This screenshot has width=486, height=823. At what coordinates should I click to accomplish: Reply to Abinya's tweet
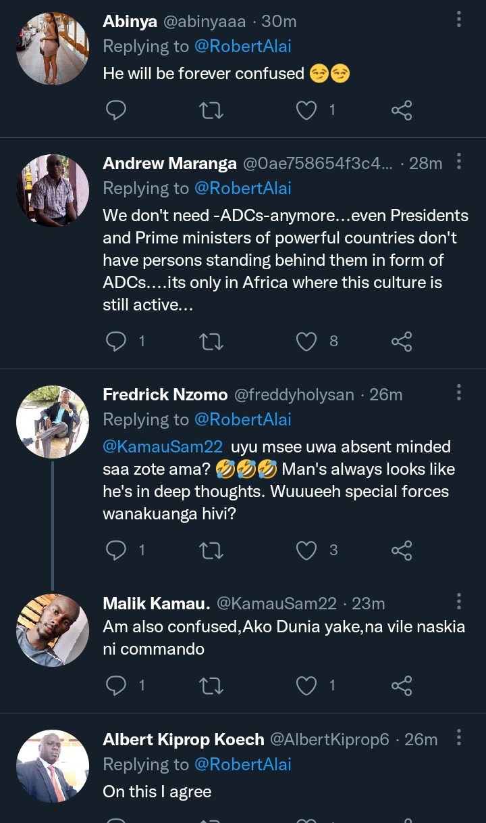tap(117, 110)
